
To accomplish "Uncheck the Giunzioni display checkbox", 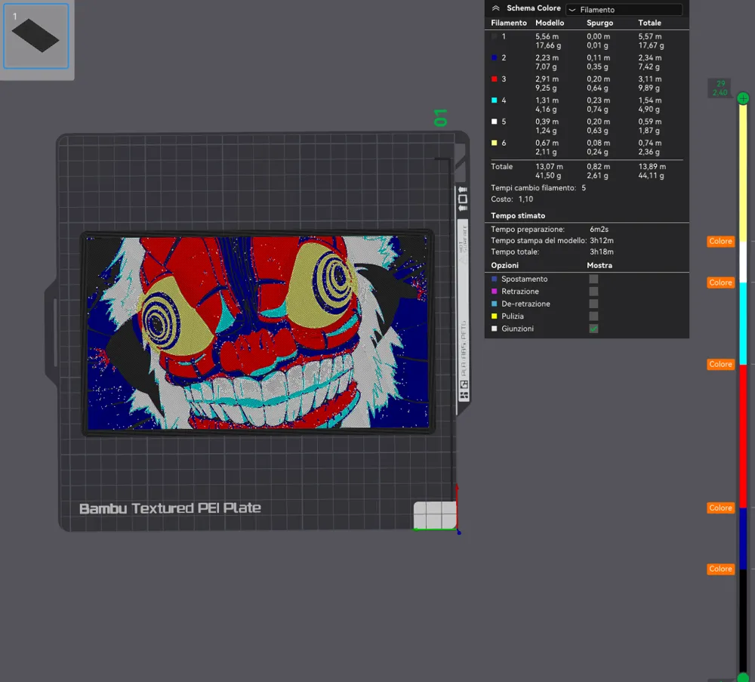I will [593, 329].
